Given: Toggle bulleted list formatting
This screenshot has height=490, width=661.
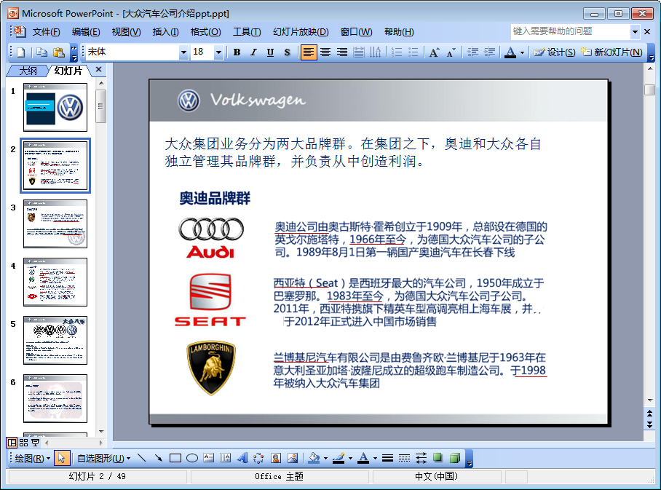Looking at the screenshot, I should tap(413, 52).
